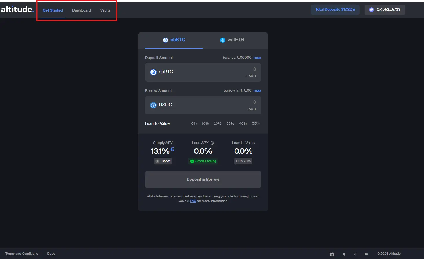
Task: Click the Boost lightning icon
Action: pyautogui.click(x=157, y=161)
